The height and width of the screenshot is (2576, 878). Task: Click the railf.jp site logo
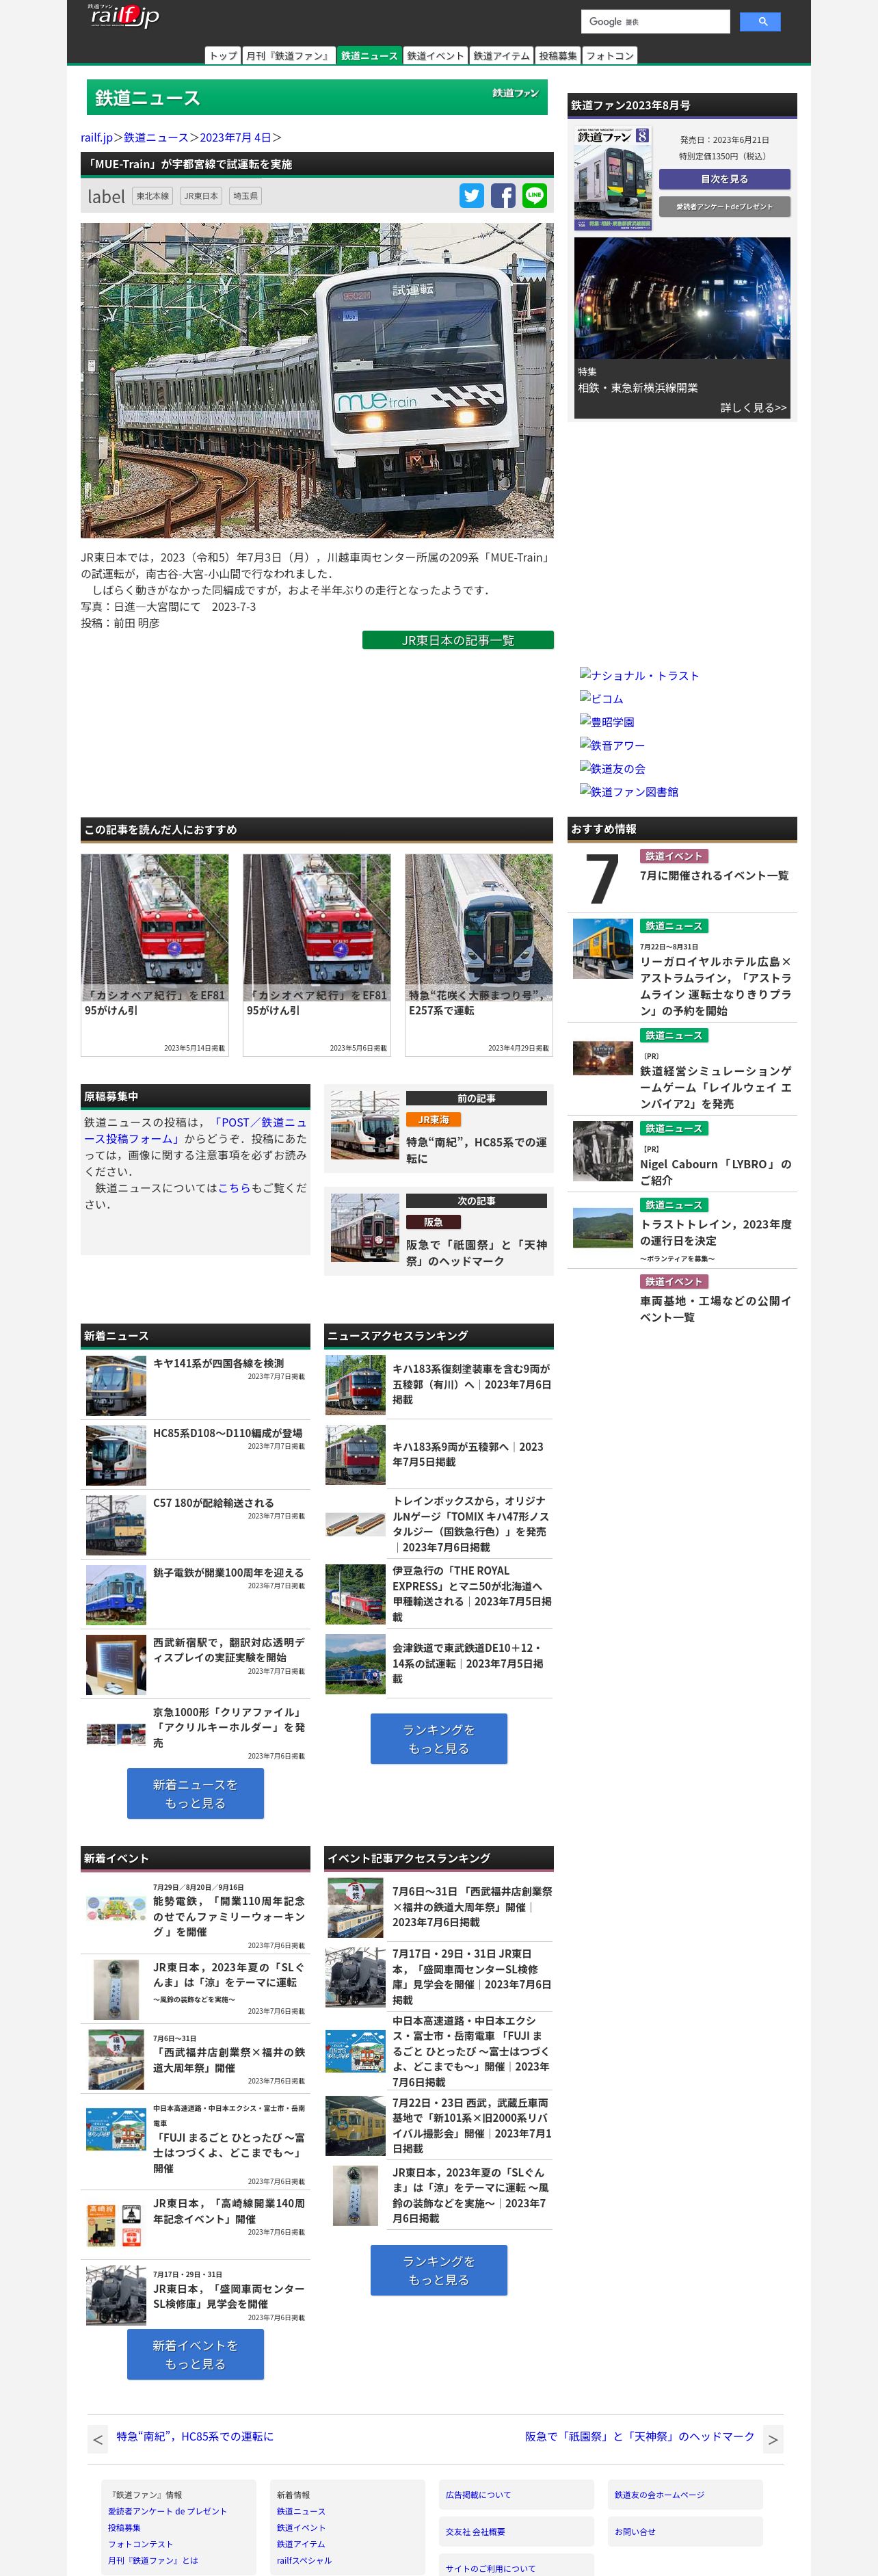tap(124, 16)
